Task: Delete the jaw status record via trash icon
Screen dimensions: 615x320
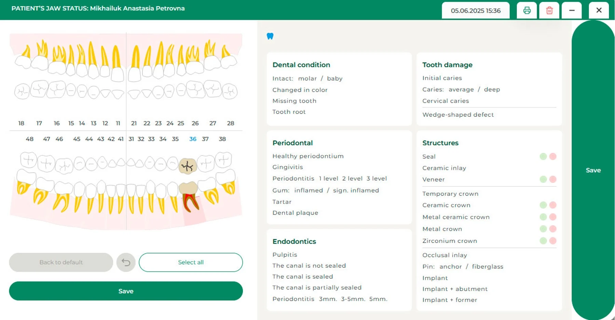Action: (x=549, y=11)
